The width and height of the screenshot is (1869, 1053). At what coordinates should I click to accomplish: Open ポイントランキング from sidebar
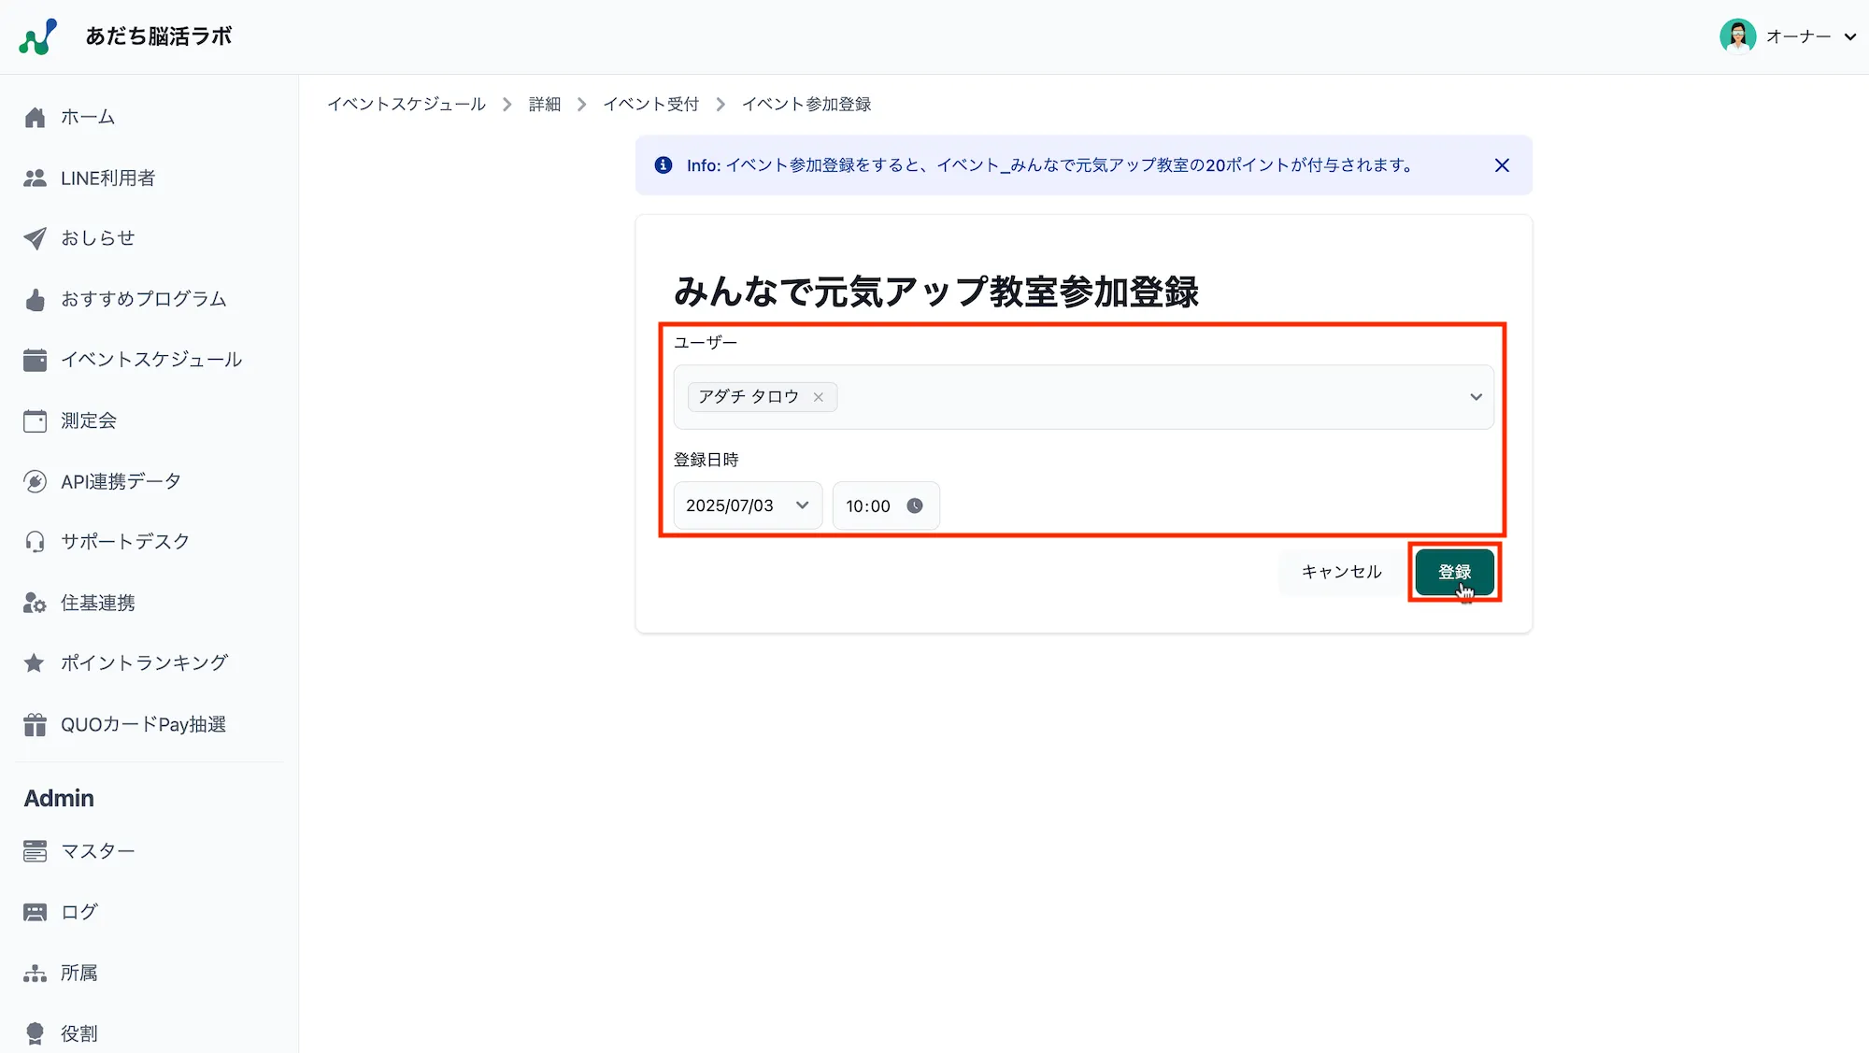pos(143,662)
